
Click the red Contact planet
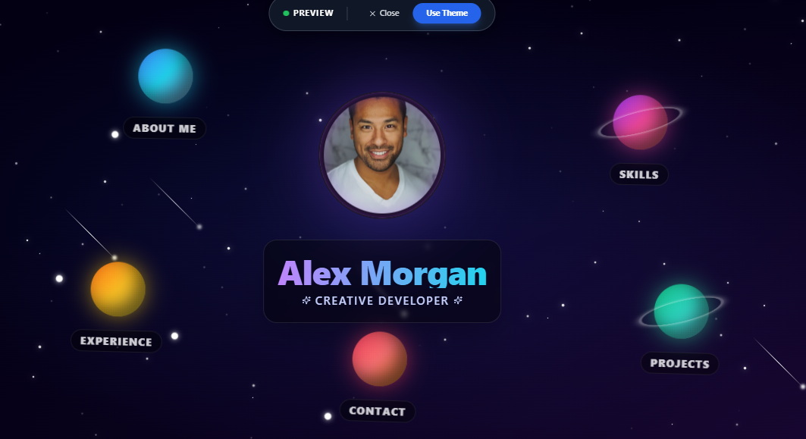click(379, 359)
